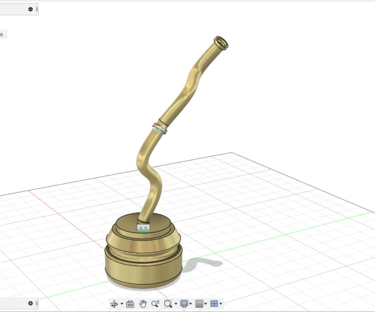Select the flared open end of the pipe

coord(222,43)
